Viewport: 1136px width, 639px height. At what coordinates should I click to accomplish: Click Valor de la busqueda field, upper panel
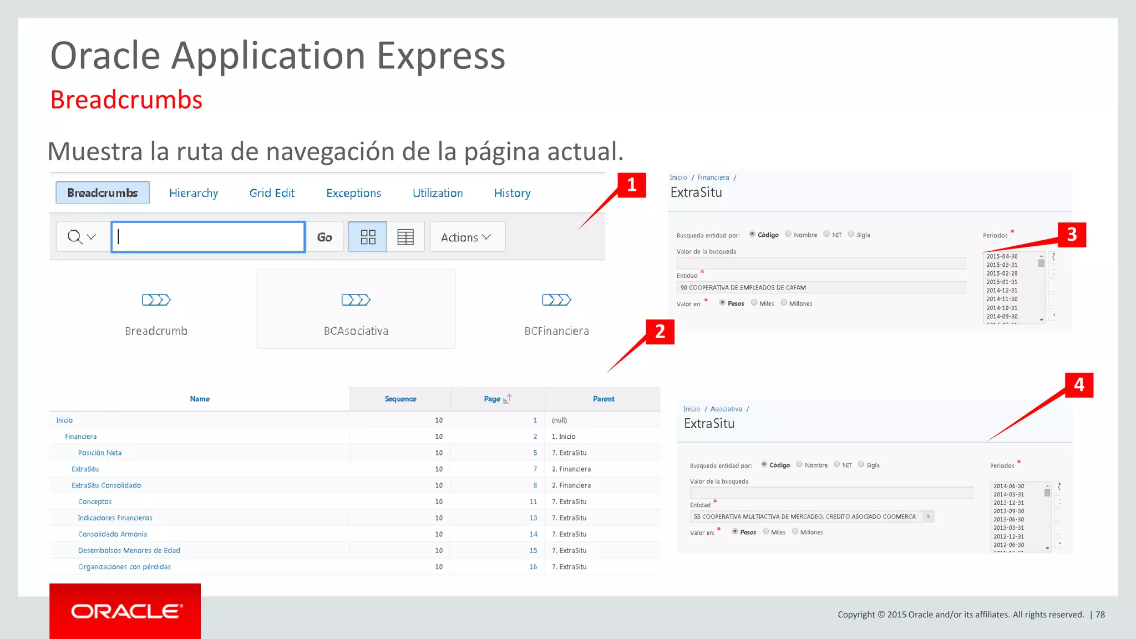pyautogui.click(x=821, y=263)
